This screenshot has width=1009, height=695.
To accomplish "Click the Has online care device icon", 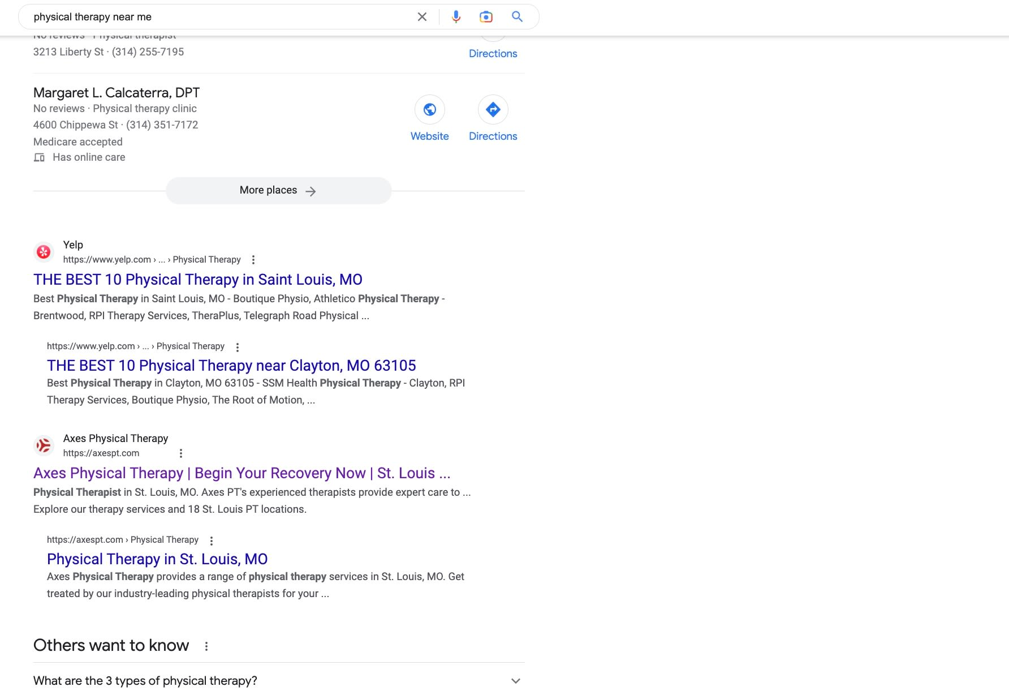I will click(39, 157).
